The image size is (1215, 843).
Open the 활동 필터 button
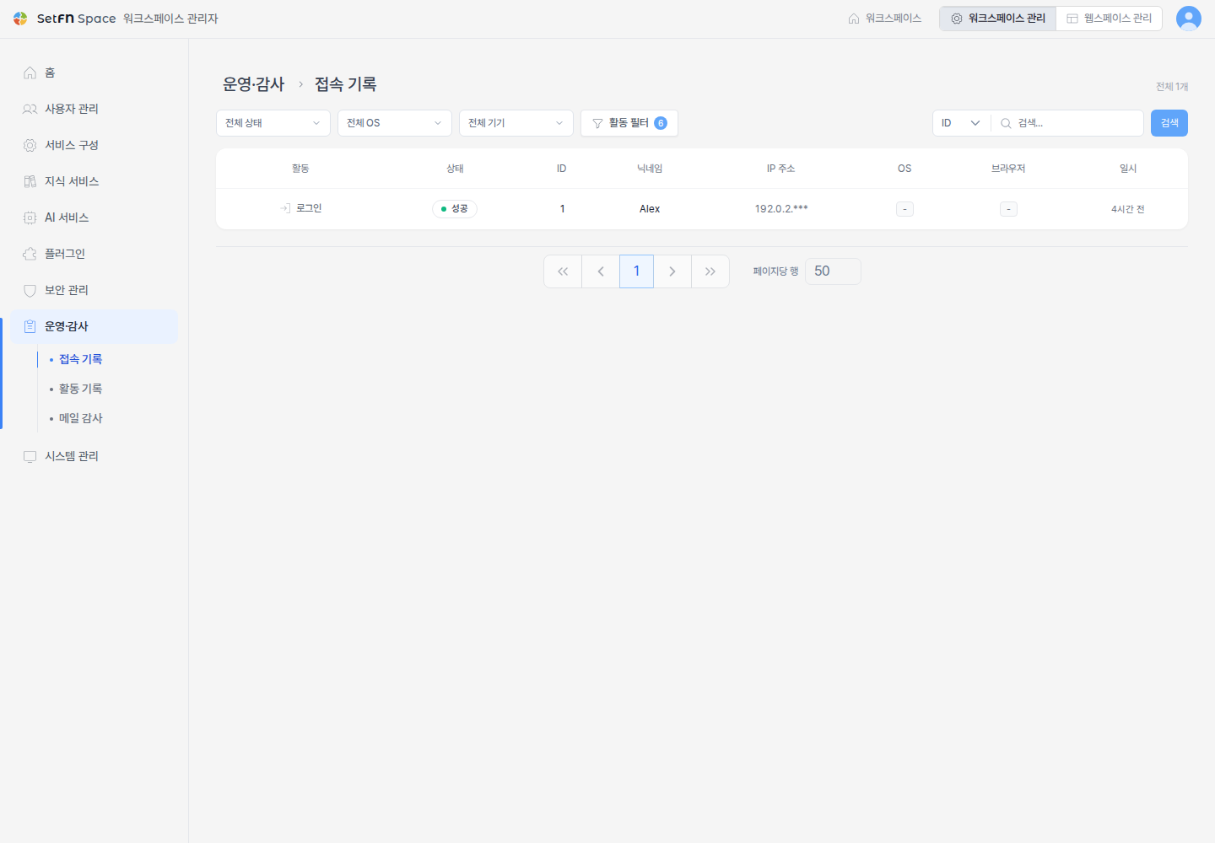[629, 123]
